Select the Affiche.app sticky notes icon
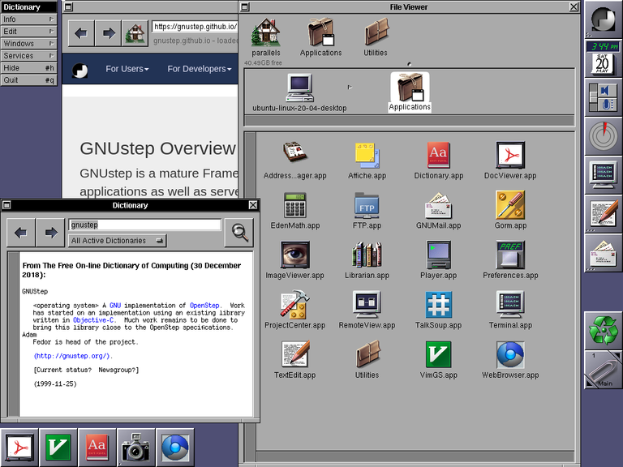This screenshot has width=623, height=467. pyautogui.click(x=367, y=155)
